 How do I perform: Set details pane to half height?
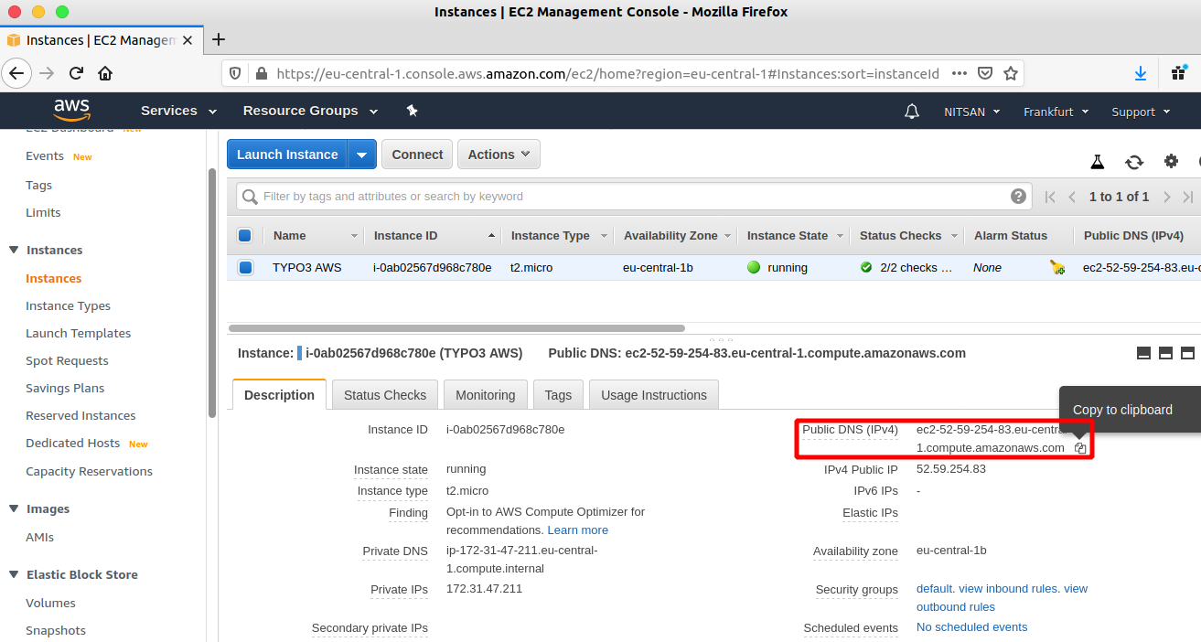click(x=1165, y=353)
